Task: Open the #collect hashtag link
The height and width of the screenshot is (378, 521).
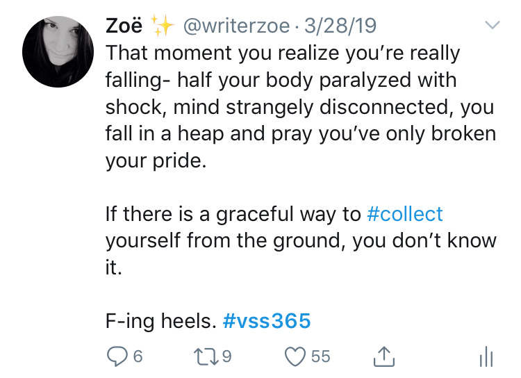Action: [x=405, y=214]
